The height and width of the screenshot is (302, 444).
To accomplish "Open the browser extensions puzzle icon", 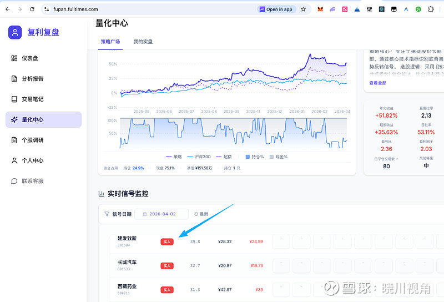I will (431, 9).
